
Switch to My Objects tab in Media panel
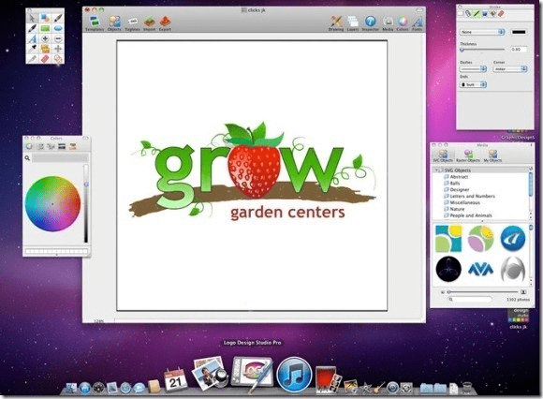pyautogui.click(x=492, y=155)
